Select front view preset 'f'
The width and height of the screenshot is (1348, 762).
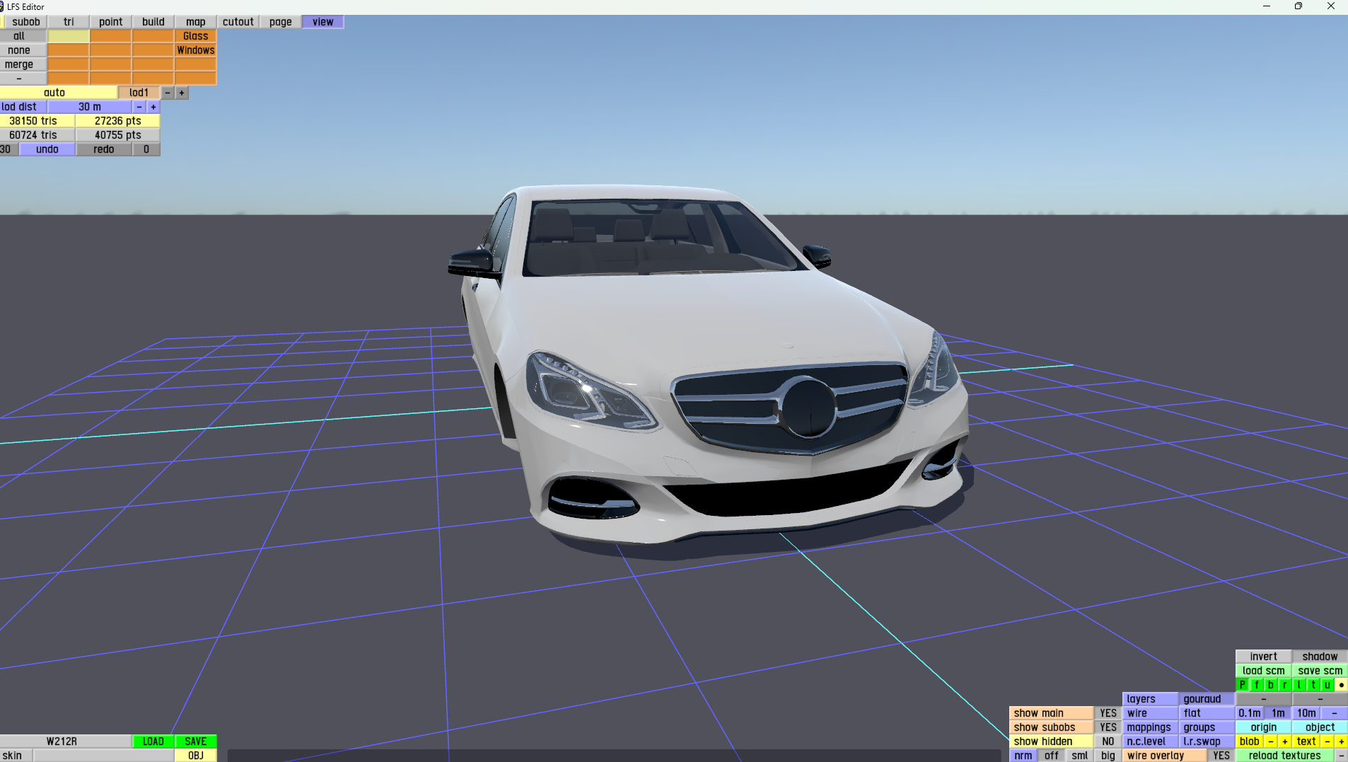point(1257,685)
